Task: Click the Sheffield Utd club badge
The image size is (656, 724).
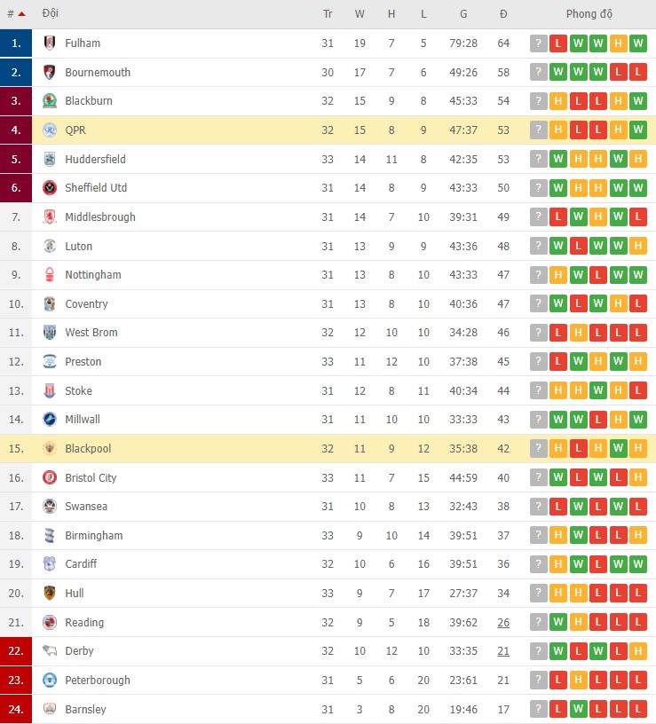Action: (49, 187)
